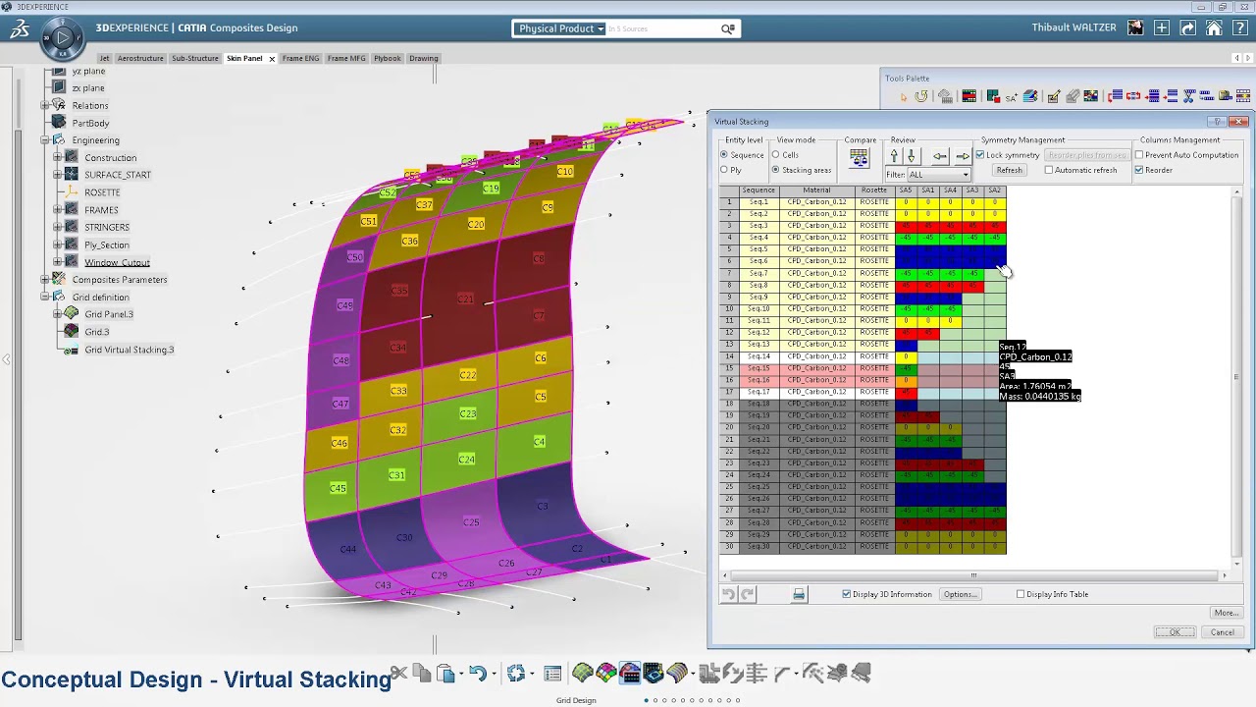This screenshot has width=1256, height=707.
Task: Click the Review right arrow button
Action: click(963, 156)
